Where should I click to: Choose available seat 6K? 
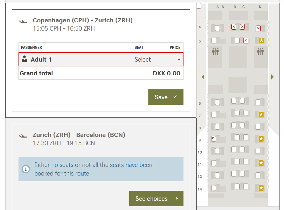pyautogui.click(x=258, y=102)
